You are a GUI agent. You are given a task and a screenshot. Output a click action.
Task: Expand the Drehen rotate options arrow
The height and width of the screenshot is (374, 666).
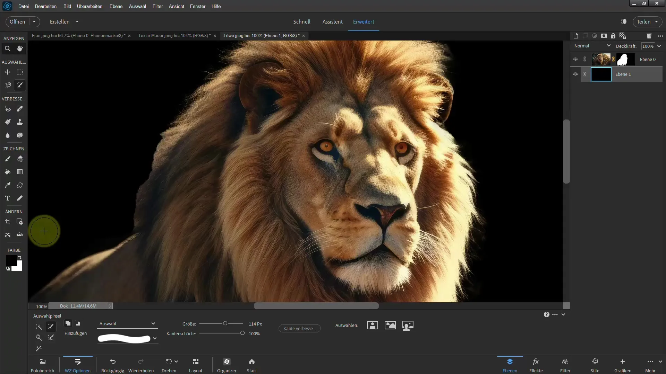(x=176, y=362)
